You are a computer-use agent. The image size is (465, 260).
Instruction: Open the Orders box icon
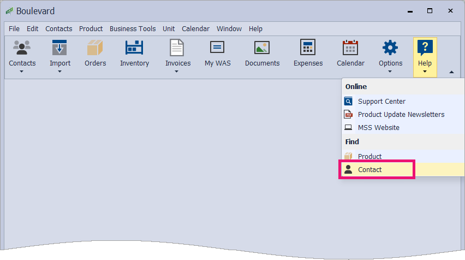(95, 48)
